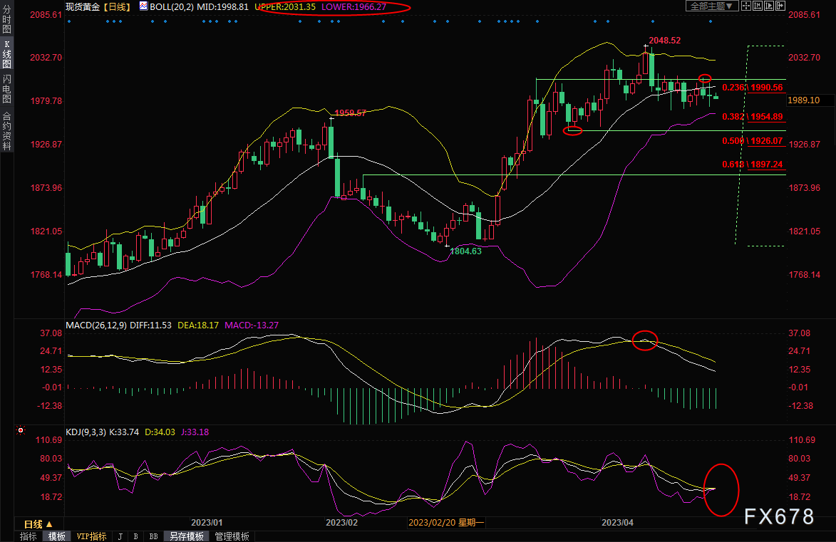Click the BOLL indicator chart icon
The image size is (836, 542).
pos(143,6)
